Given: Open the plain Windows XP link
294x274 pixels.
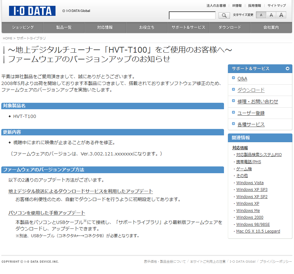Looking at the screenshot, I should pos(248,204).
